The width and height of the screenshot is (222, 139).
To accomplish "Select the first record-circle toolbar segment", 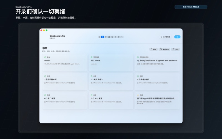I will (99, 37).
